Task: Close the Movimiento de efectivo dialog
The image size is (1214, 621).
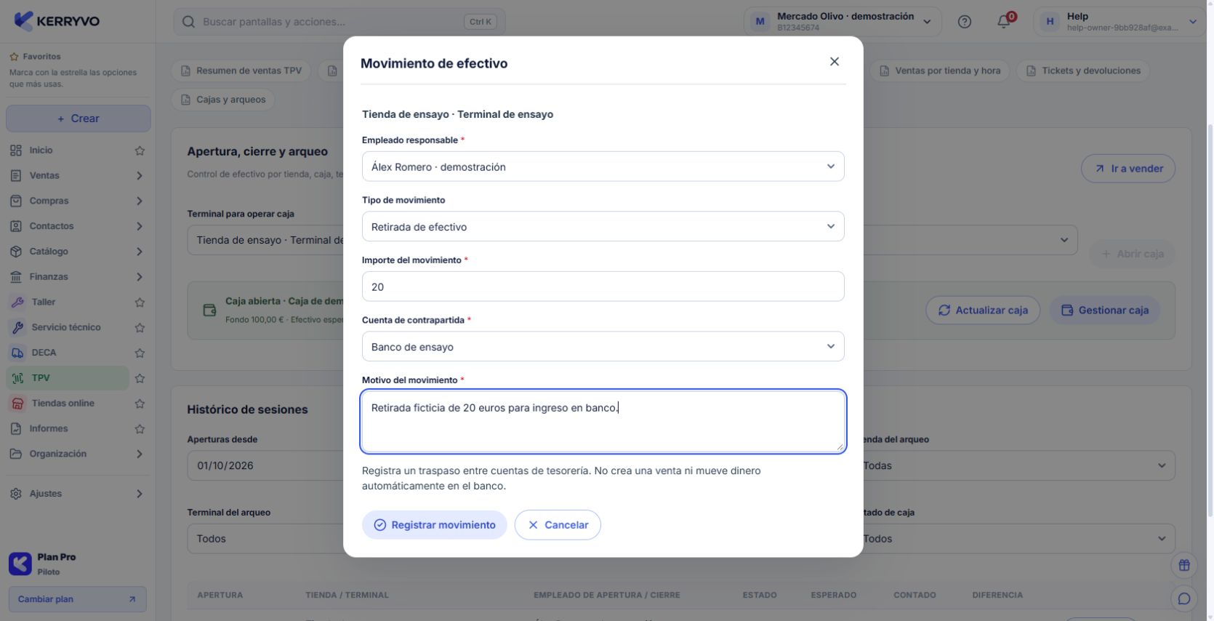Action: [835, 62]
